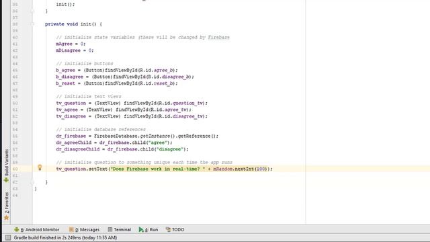This screenshot has height=242, width=430.
Task: Click mRandom.nextInt(100) in setText call
Action: point(242,169)
